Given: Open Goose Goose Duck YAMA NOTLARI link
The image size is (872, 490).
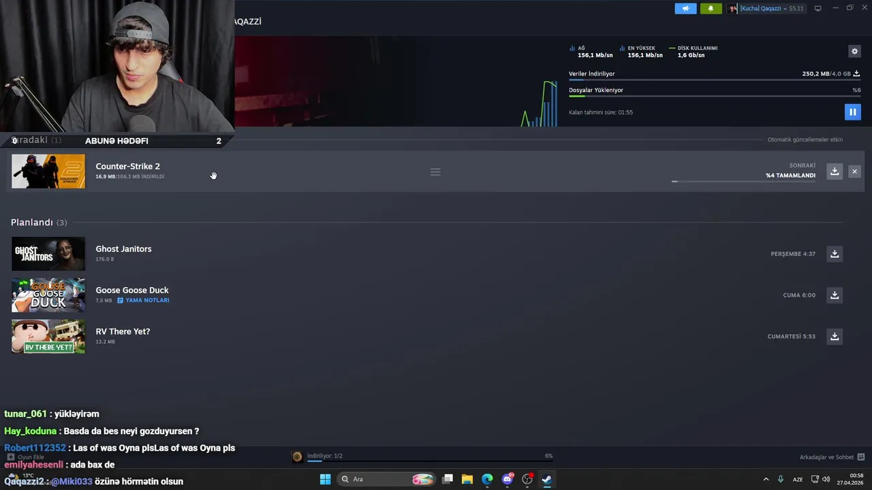Looking at the screenshot, I should [x=143, y=300].
